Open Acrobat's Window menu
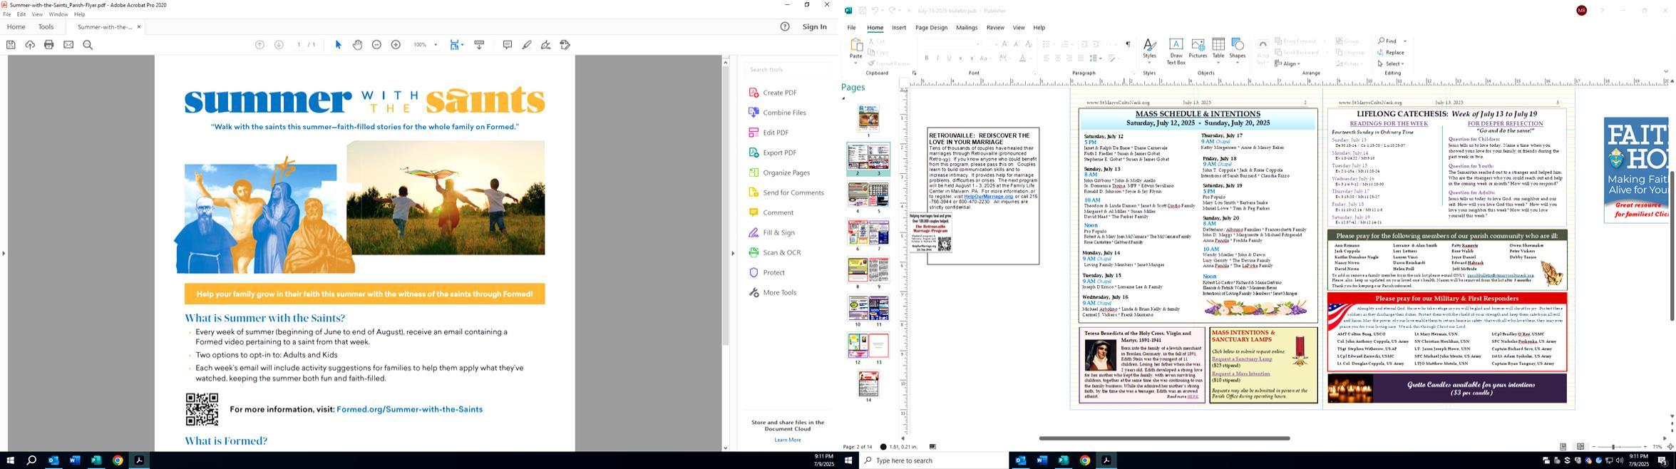Viewport: 1676px width, 469px height. 58,14
